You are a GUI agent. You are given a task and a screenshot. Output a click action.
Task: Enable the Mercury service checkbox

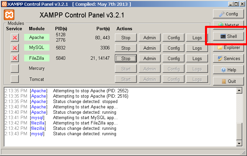[x=15, y=69]
